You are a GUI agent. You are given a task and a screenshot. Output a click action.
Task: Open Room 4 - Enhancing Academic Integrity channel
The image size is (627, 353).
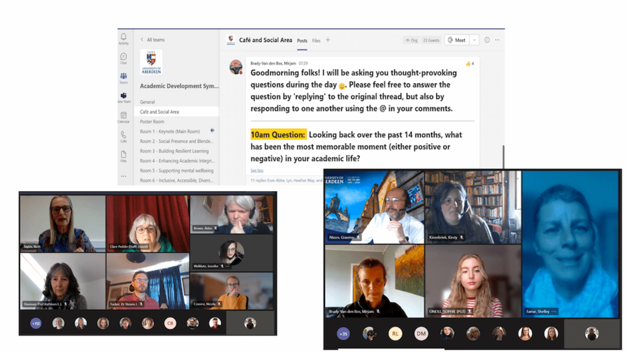click(x=177, y=161)
